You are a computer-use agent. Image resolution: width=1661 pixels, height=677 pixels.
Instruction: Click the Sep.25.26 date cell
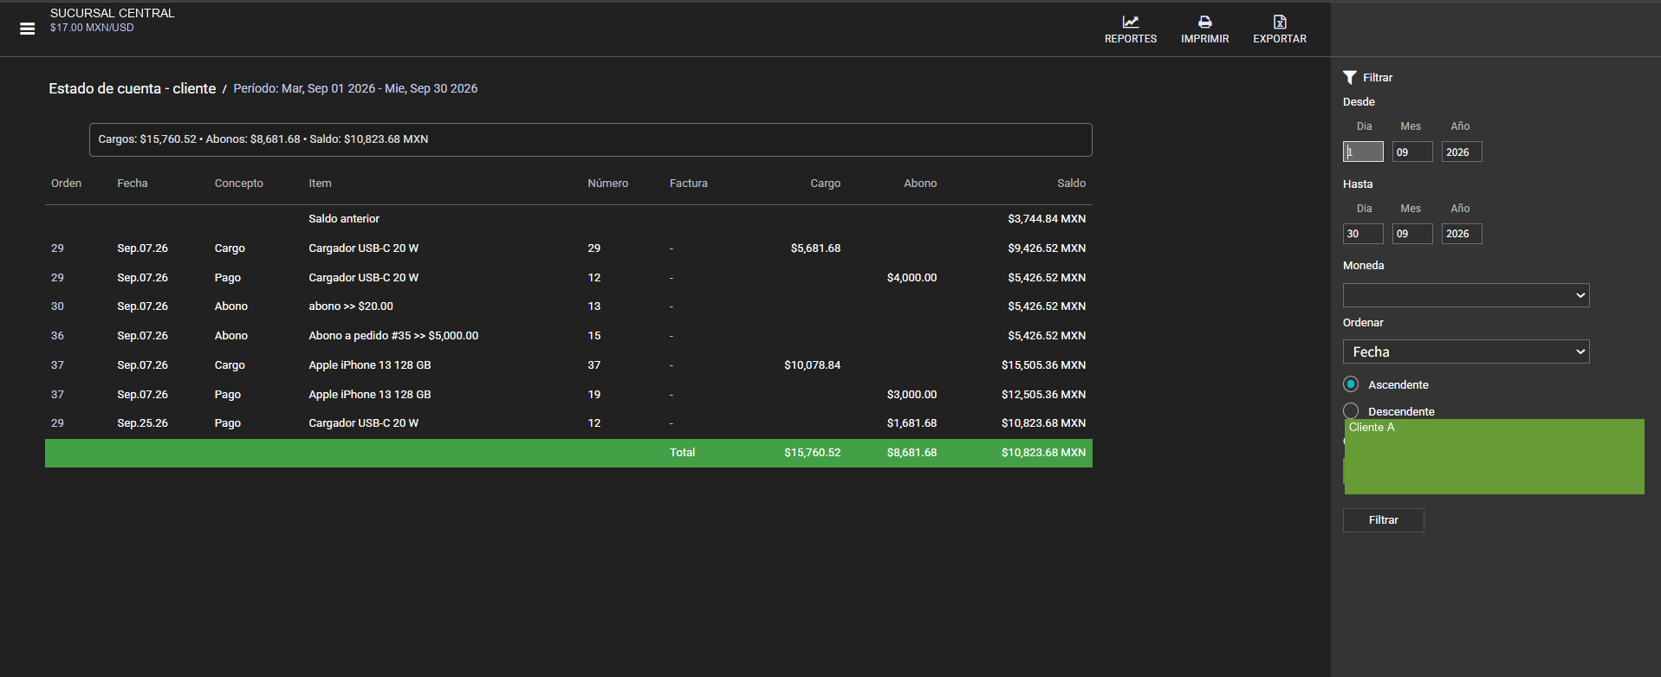click(143, 423)
